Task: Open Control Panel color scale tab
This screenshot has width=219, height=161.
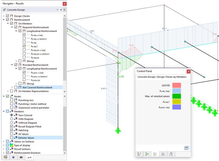Action: [x=139, y=154]
